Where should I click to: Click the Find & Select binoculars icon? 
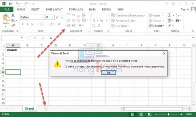click(x=177, y=20)
